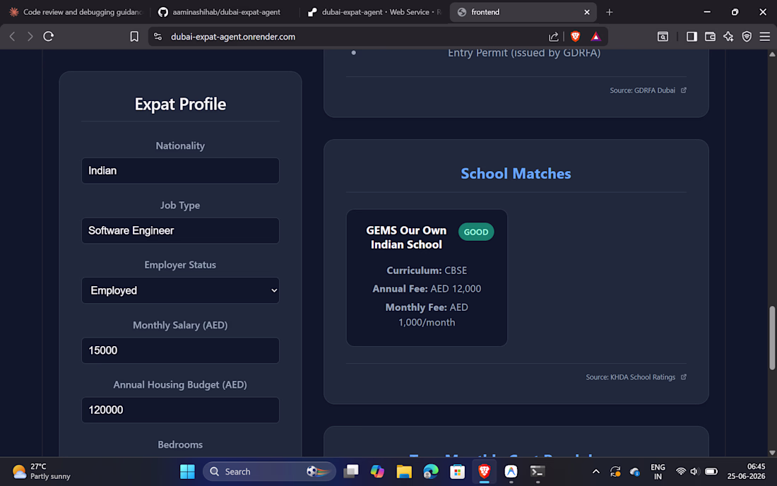
Task: Click the Nationality field containing Indian
Action: [x=180, y=170]
